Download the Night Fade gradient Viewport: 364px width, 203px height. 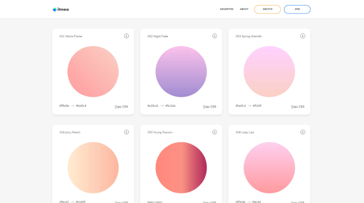(214, 36)
